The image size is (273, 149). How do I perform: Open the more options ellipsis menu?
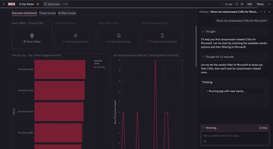[269, 4]
